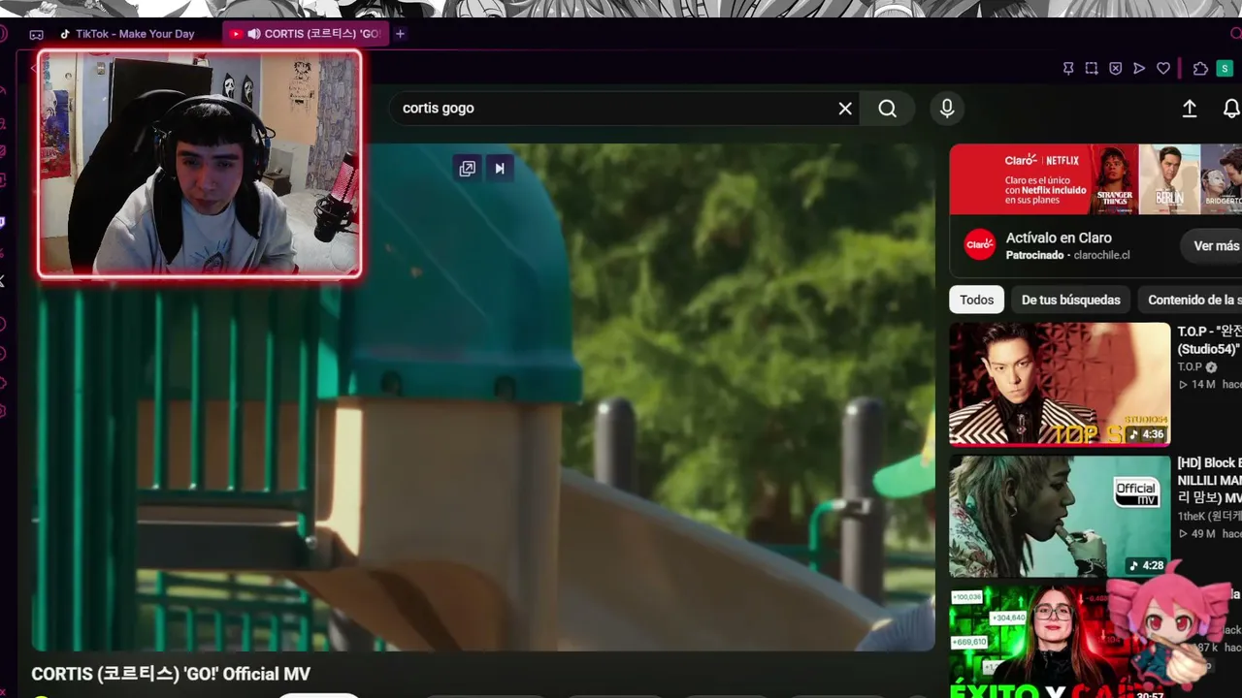Open the YouTube upload/create button
This screenshot has height=698, width=1242.
coord(1190,109)
